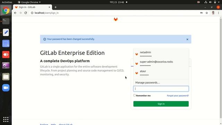Show applications grid in the dock

tap(6, 119)
